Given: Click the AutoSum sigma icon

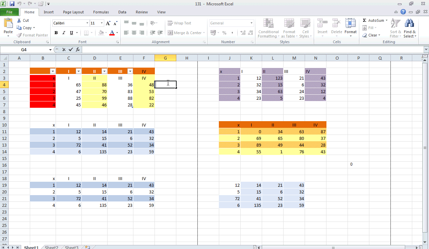Looking at the screenshot, I should (x=364, y=20).
